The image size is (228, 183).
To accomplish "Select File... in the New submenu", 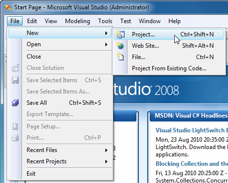I will point(169,57).
